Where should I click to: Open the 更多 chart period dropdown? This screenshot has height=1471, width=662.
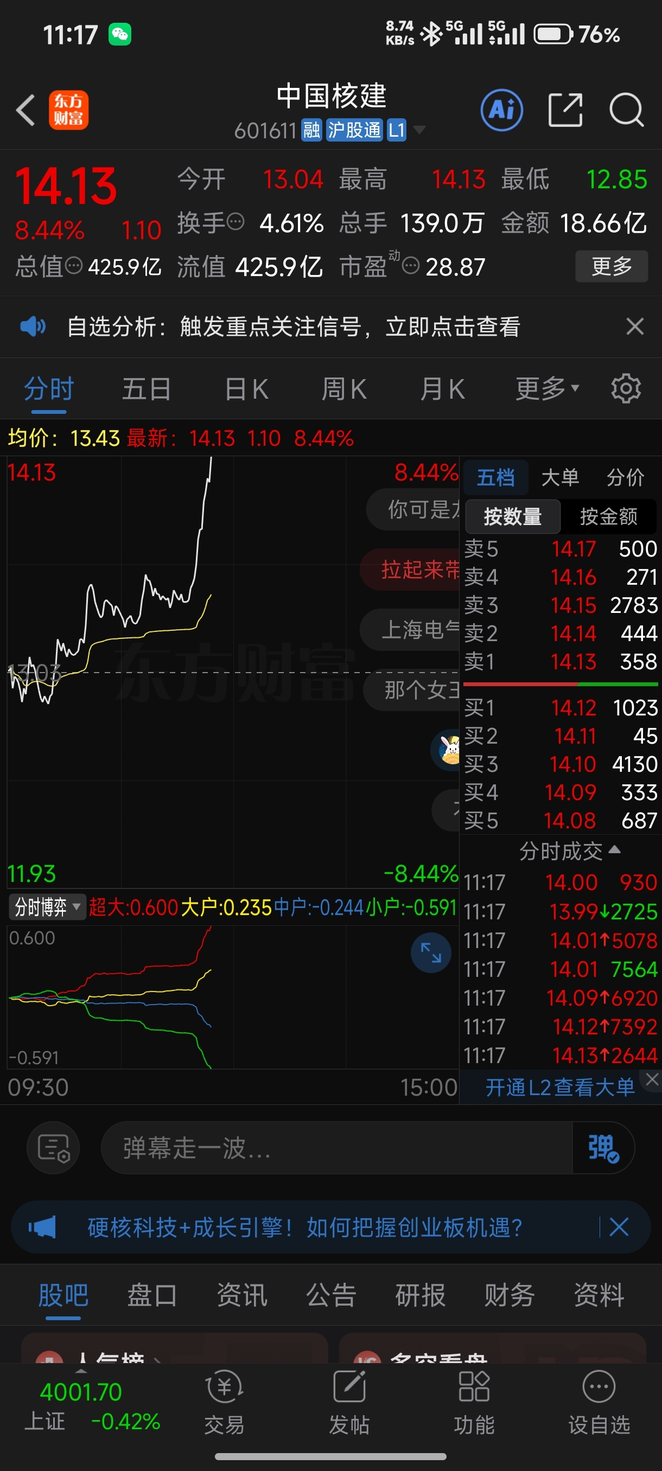coord(547,389)
